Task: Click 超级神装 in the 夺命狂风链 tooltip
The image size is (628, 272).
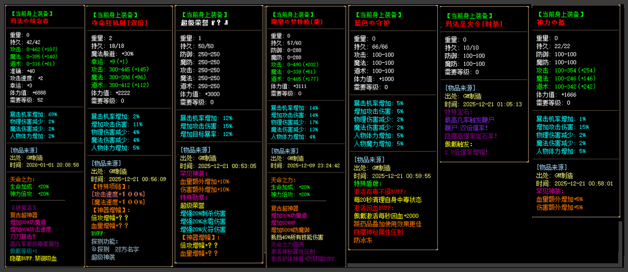Action: coord(104,257)
